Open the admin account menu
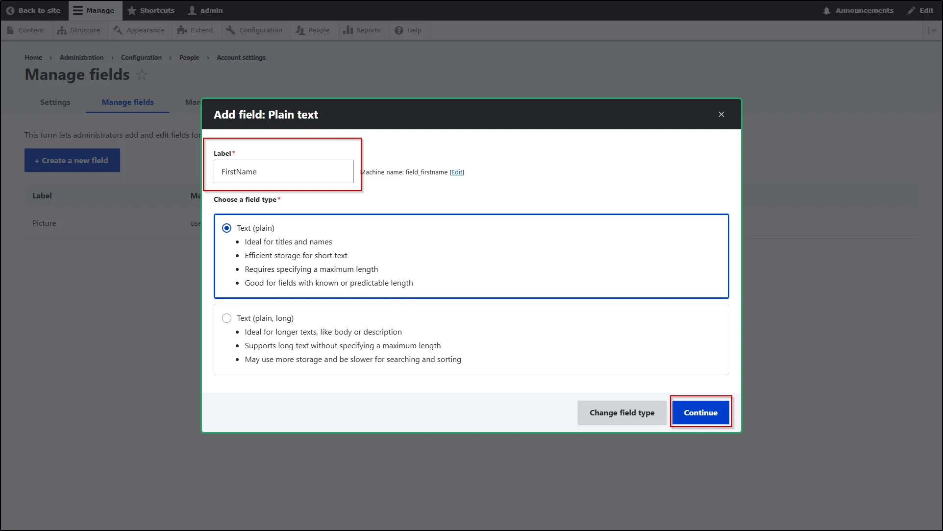The height and width of the screenshot is (531, 943). click(205, 10)
